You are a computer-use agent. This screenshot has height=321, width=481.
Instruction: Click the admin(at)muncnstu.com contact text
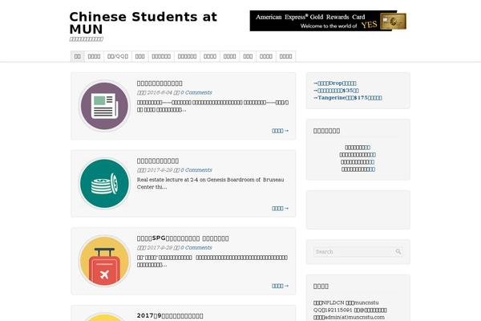pos(349,317)
